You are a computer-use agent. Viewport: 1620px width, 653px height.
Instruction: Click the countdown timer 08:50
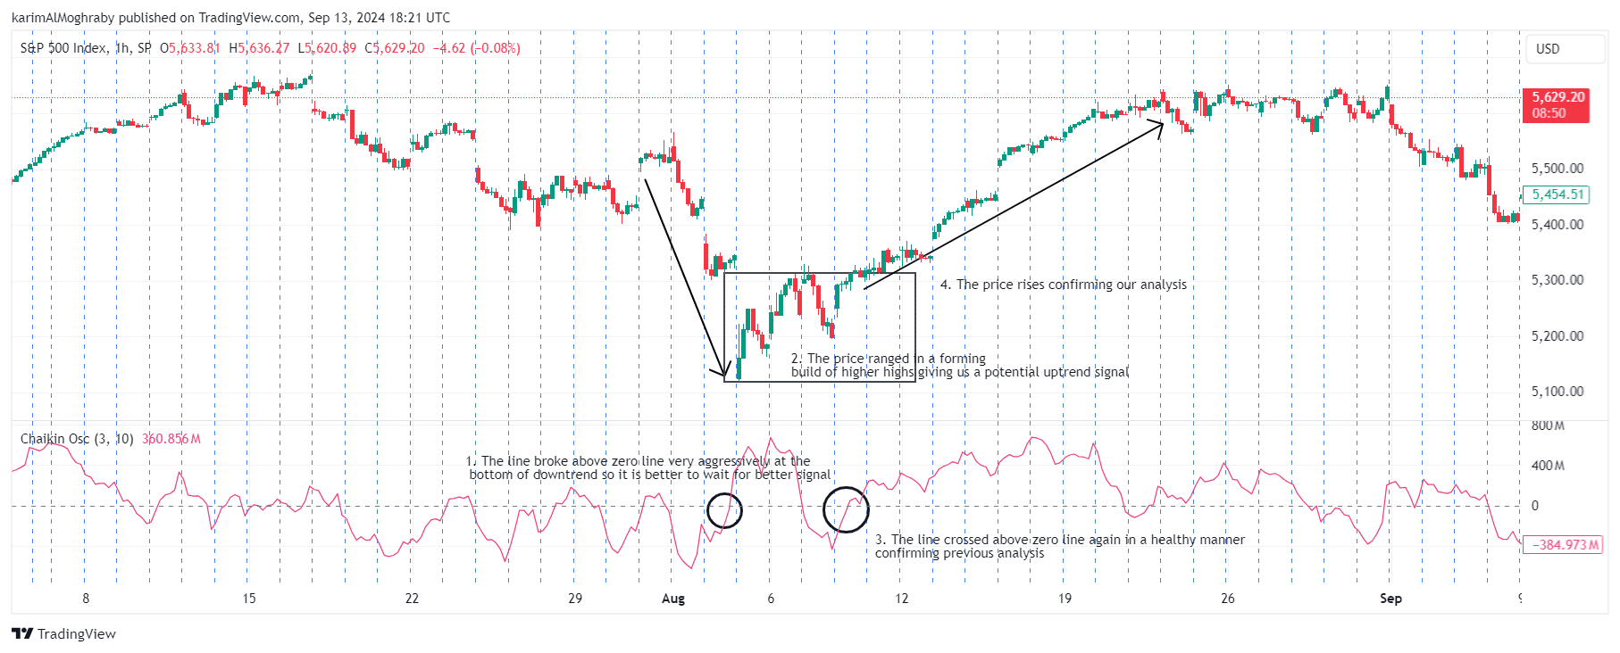[1549, 113]
